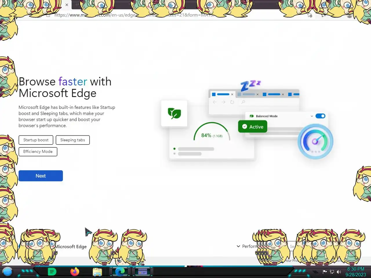The width and height of the screenshot is (371, 278).
Task: Launch Firefox from the taskbar
Action: click(x=75, y=272)
